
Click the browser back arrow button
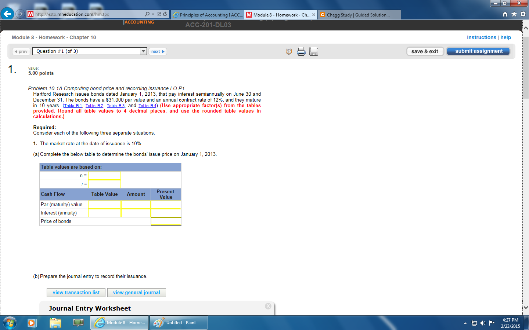point(7,14)
